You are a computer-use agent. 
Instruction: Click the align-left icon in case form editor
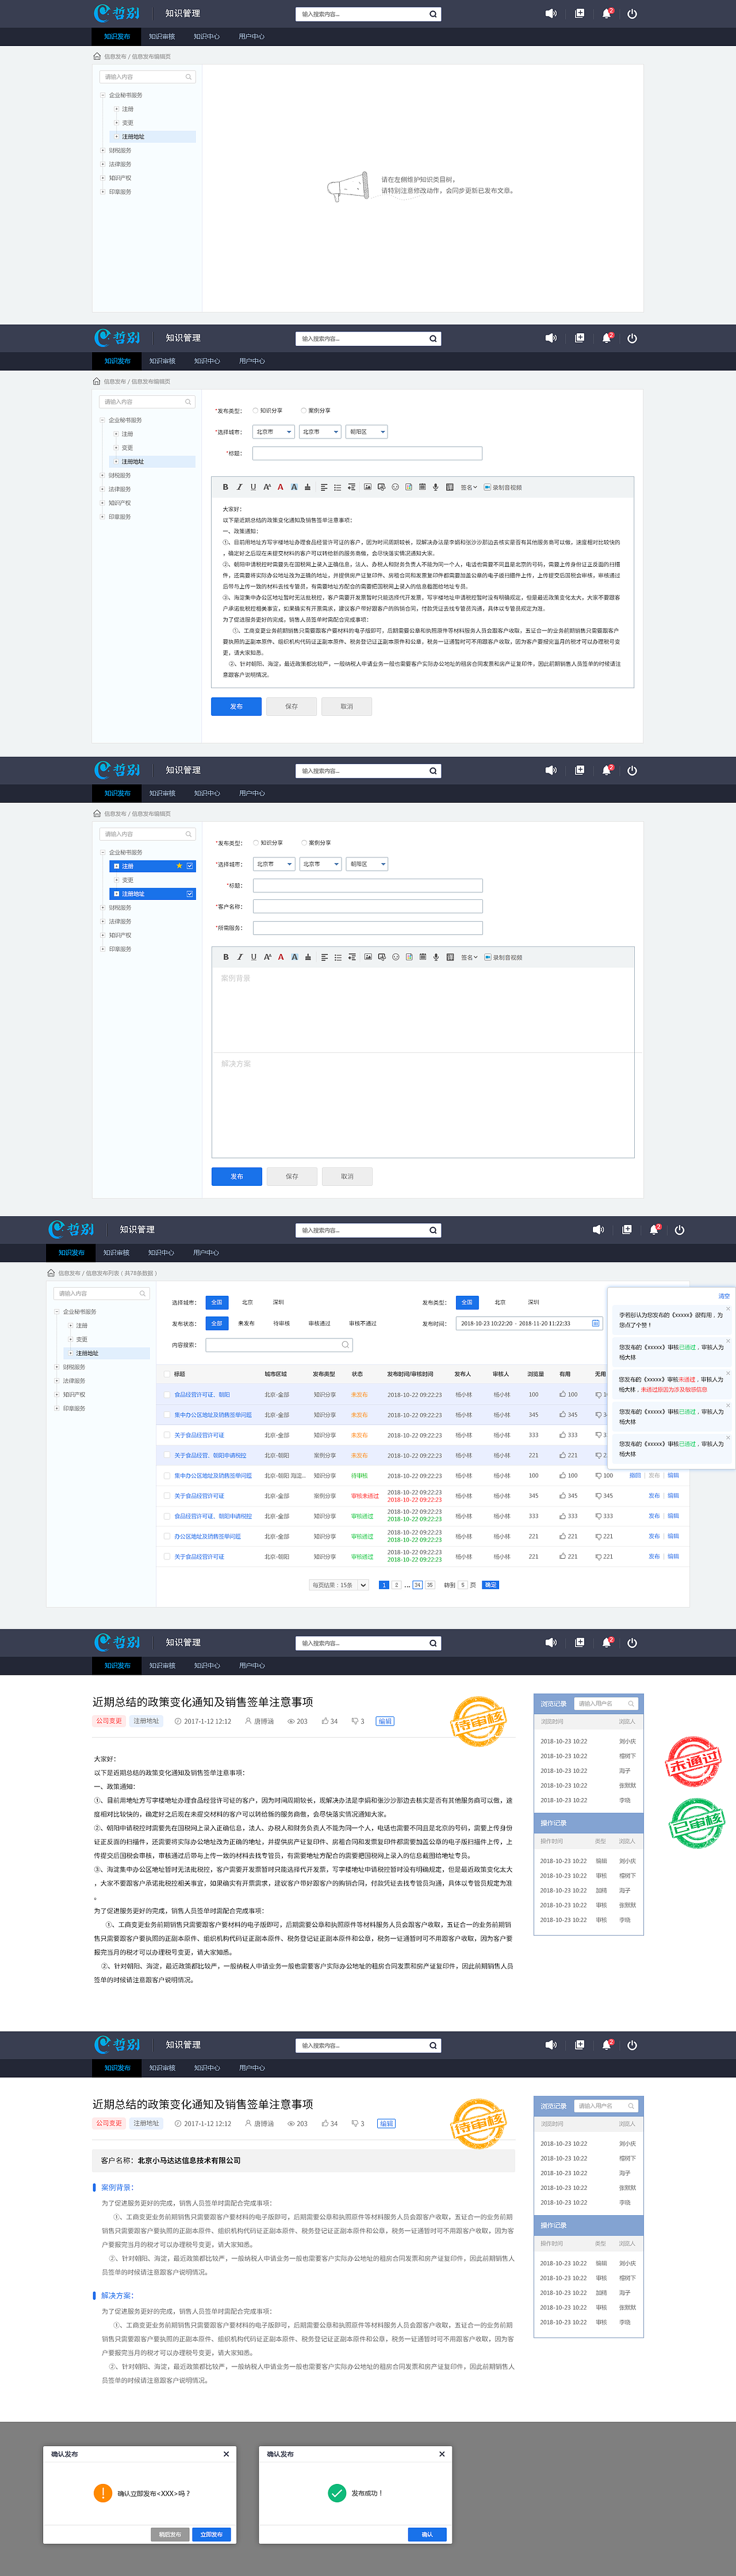pyautogui.click(x=324, y=957)
